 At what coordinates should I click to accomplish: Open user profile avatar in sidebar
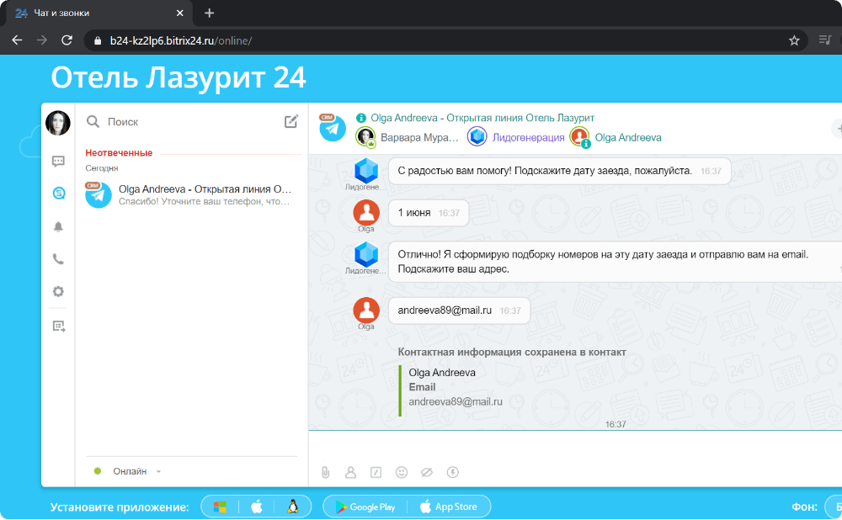pos(58,123)
